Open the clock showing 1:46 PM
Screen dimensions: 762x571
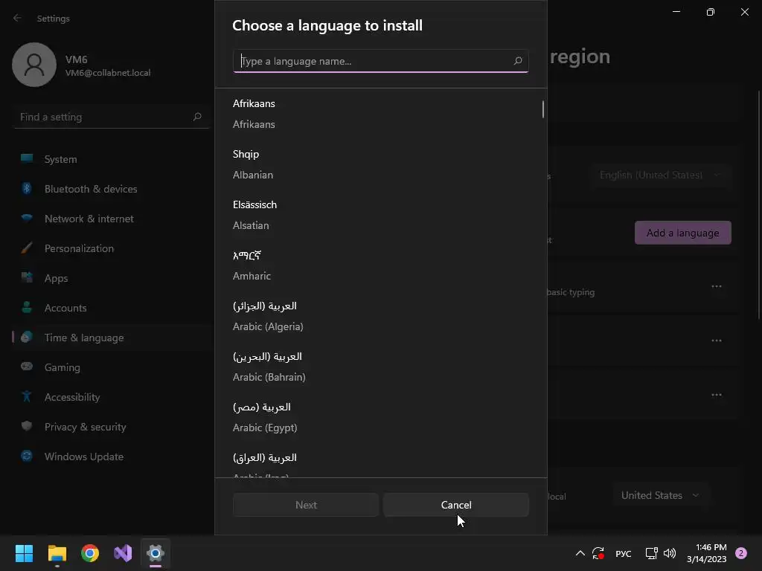[707, 553]
